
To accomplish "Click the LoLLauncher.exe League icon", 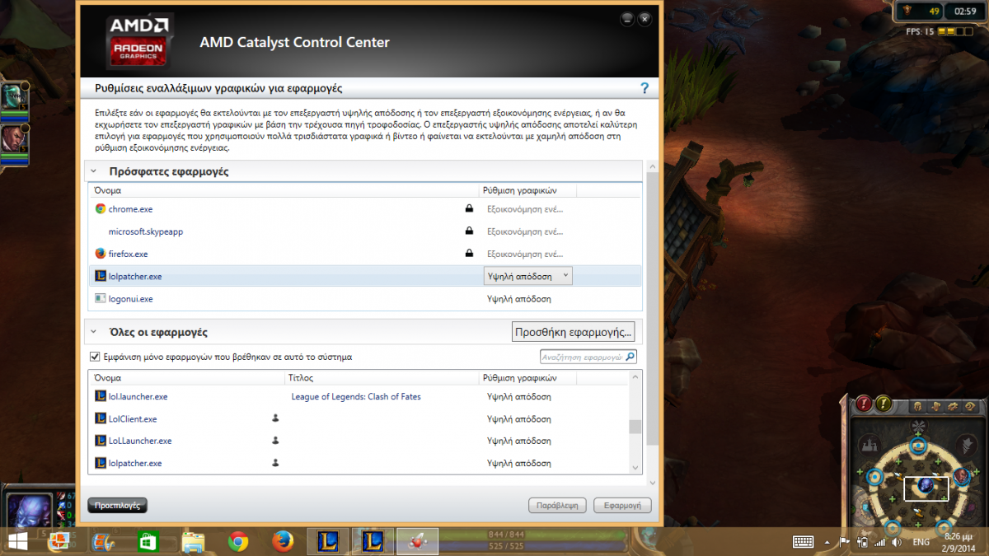I will click(x=101, y=441).
